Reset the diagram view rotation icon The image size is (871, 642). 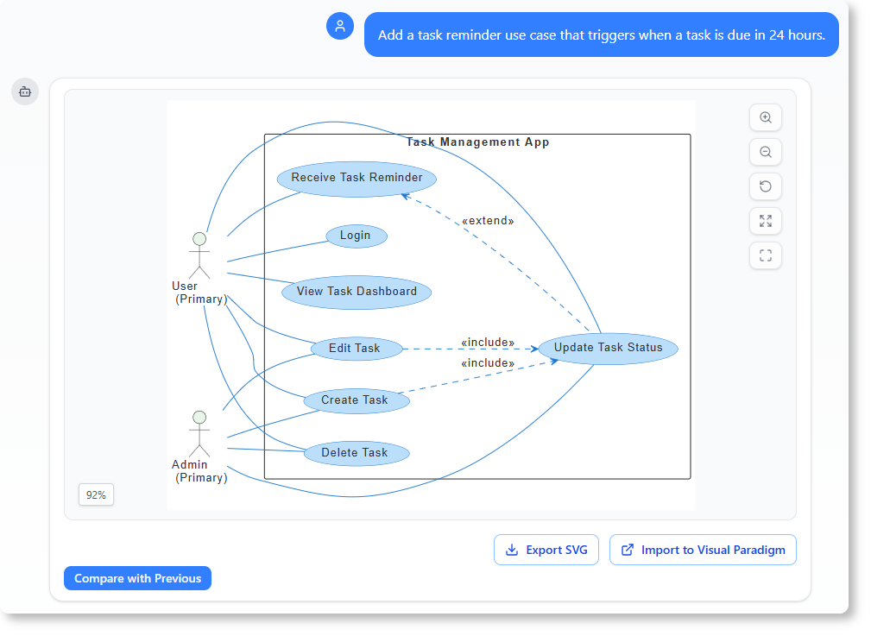click(x=765, y=186)
